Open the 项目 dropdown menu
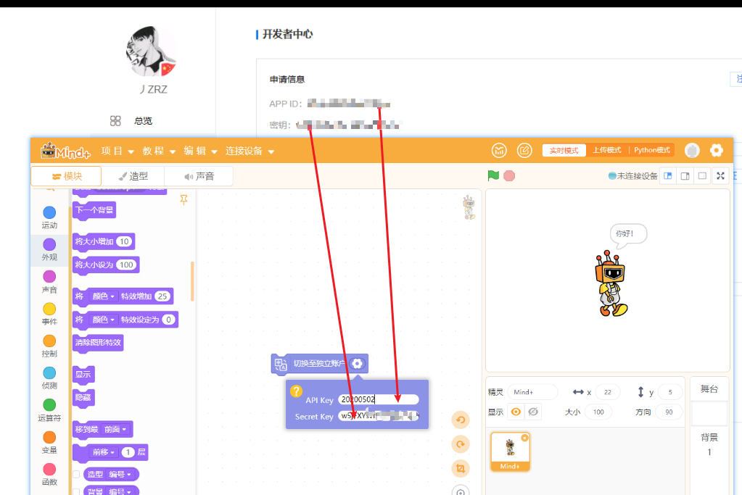 click(118, 151)
